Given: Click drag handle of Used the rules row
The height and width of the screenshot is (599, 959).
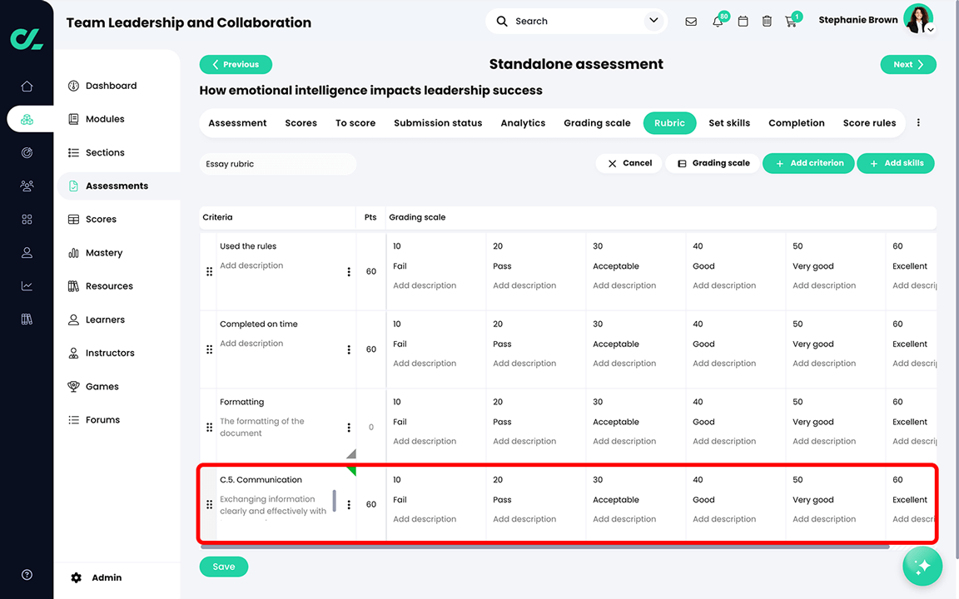Looking at the screenshot, I should coord(209,271).
